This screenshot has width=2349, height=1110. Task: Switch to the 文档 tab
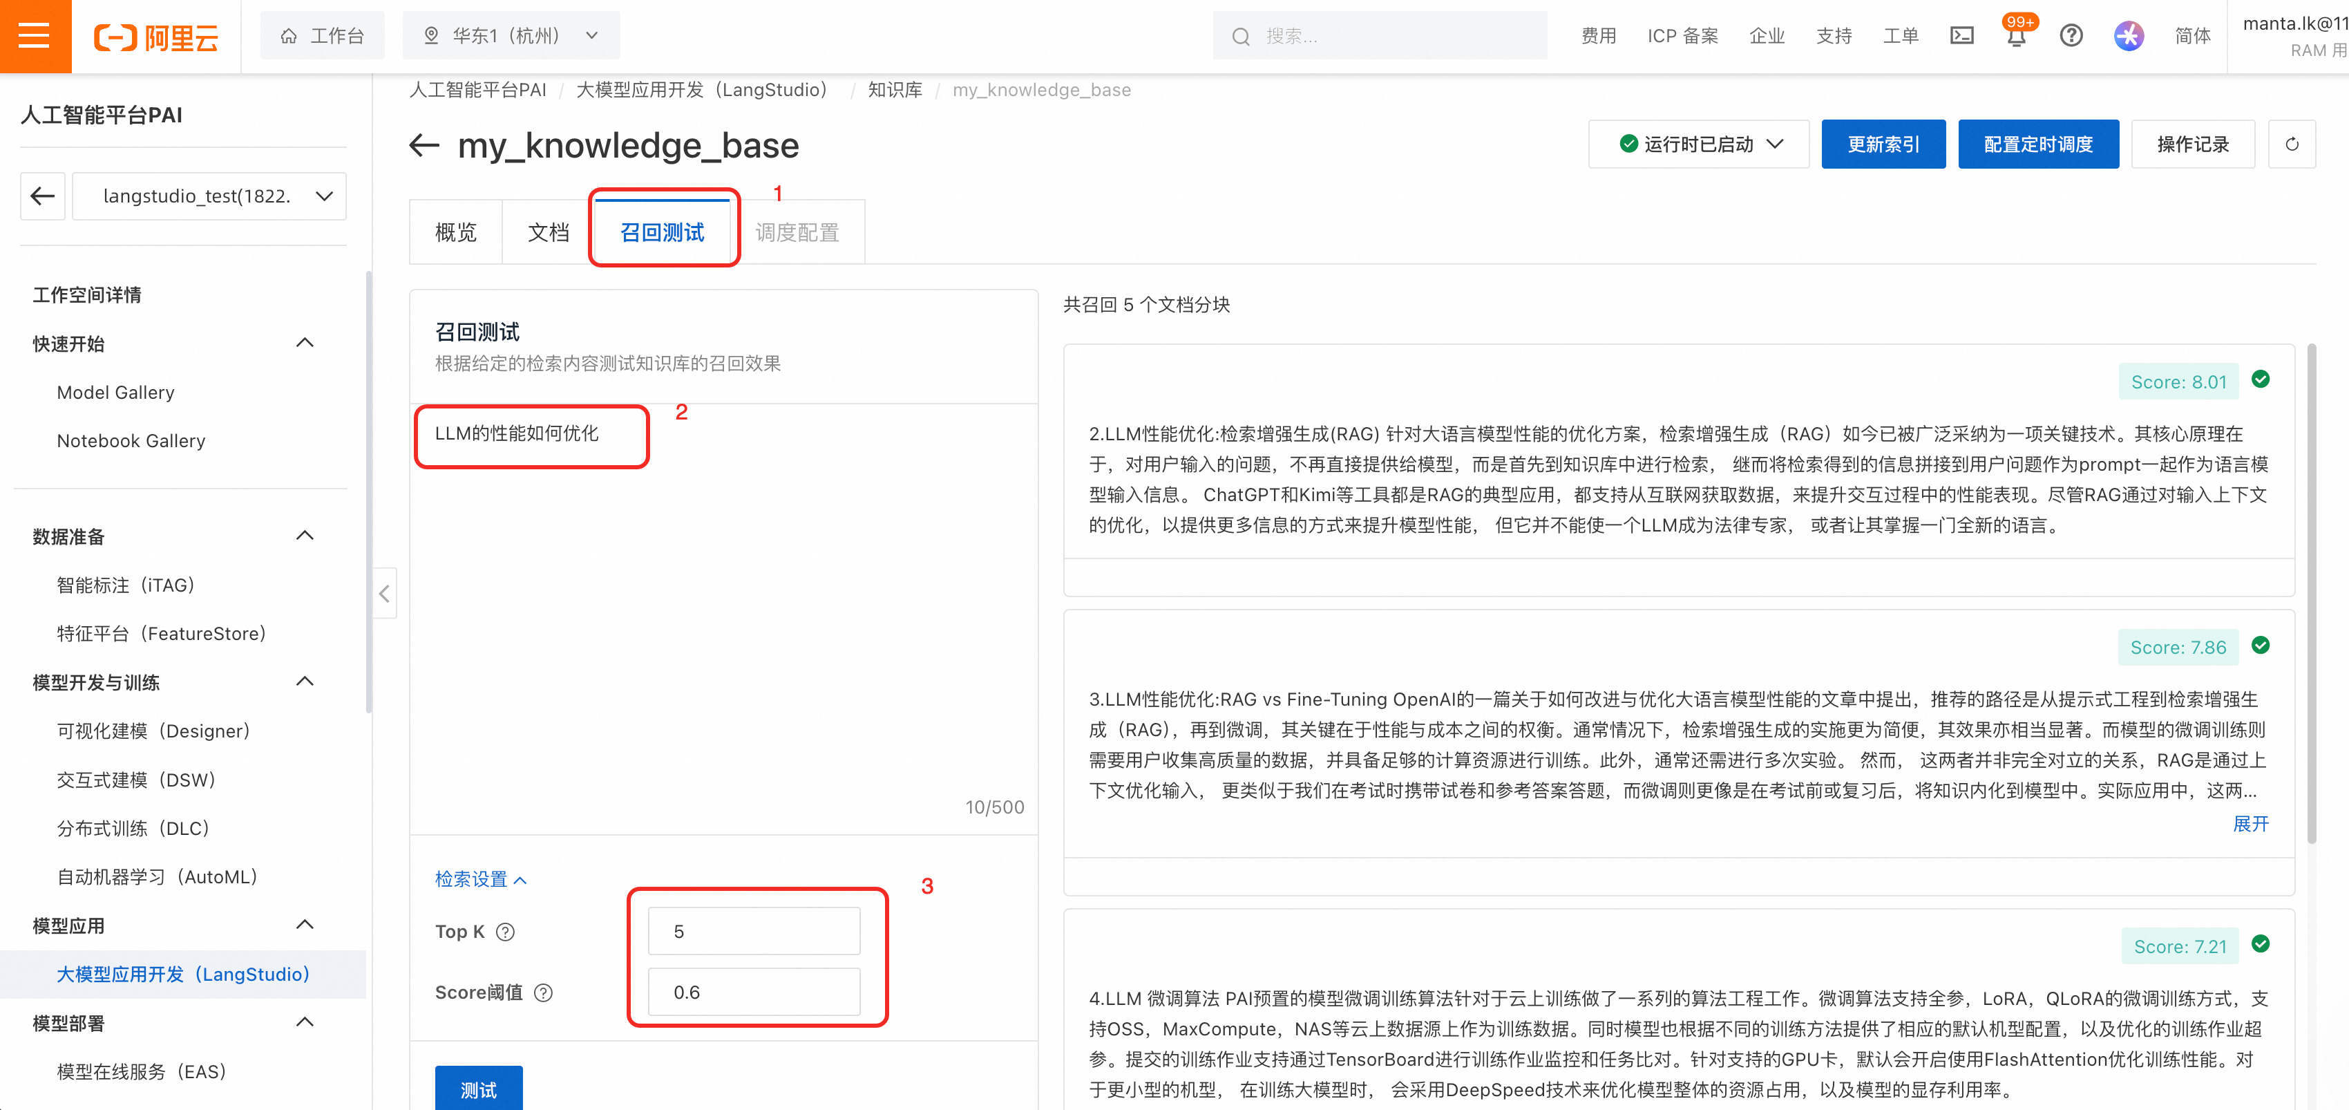tap(548, 233)
